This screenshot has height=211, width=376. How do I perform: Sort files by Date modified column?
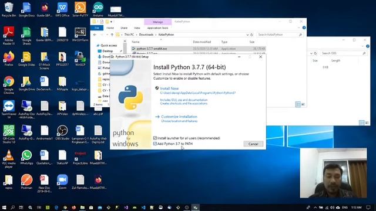202,42
